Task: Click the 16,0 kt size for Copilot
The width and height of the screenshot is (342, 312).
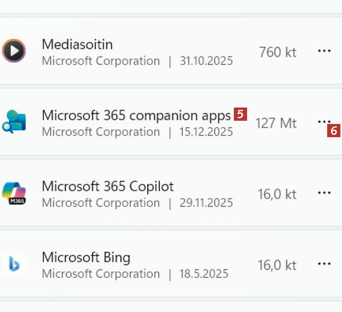Action: (277, 194)
